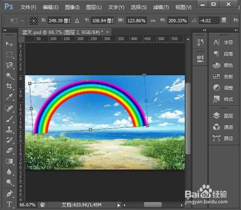Select the Eraser tool

click(x=9, y=150)
